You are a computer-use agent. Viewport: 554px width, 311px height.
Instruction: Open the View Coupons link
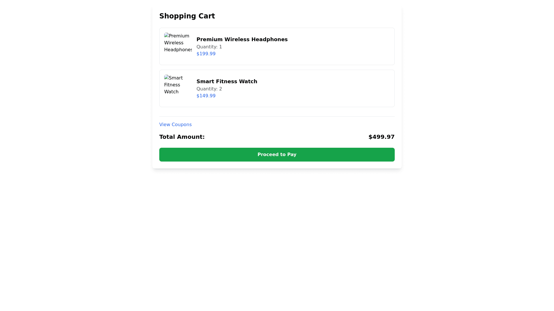[175, 124]
